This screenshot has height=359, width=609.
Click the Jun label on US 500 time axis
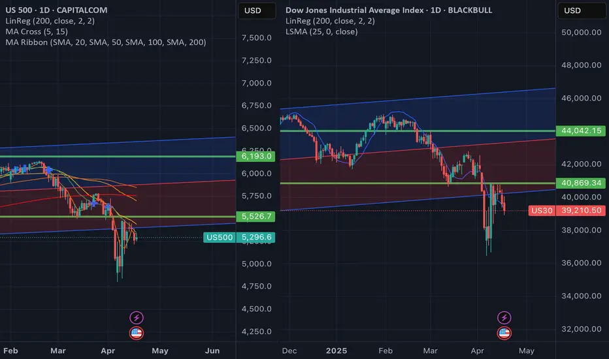[212, 351]
